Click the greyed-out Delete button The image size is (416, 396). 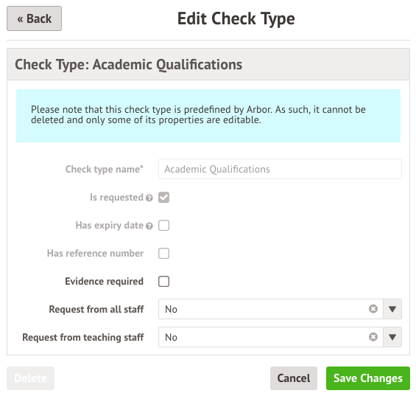pos(30,378)
